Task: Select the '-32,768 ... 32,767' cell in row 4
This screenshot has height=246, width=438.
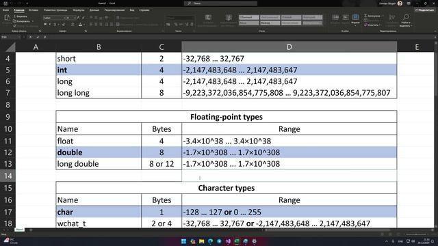Action: point(289,58)
